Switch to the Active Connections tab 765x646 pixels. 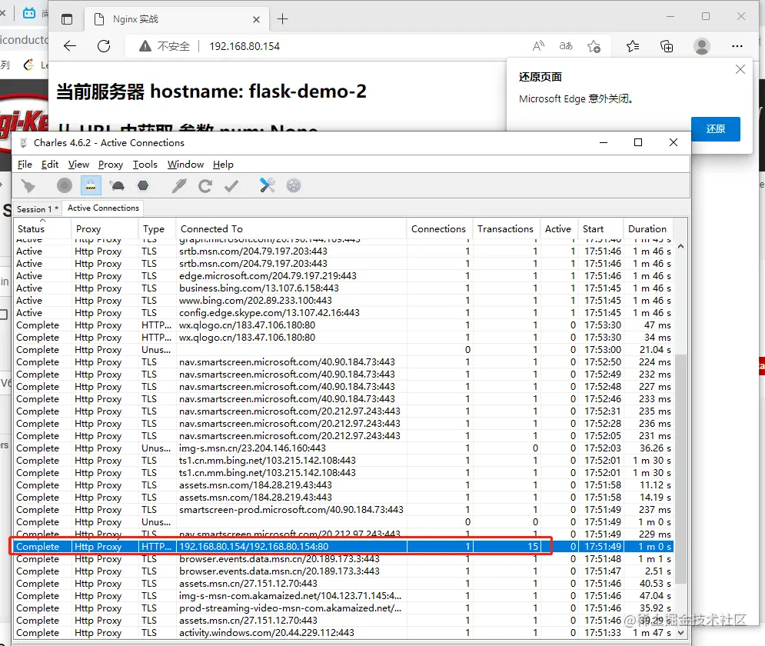[103, 208]
